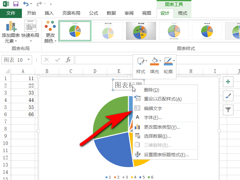Expand the Name Box dropdown arrow

pyautogui.click(x=28, y=59)
